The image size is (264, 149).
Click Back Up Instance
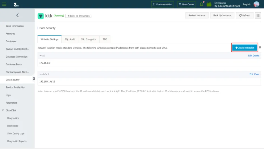point(222,15)
